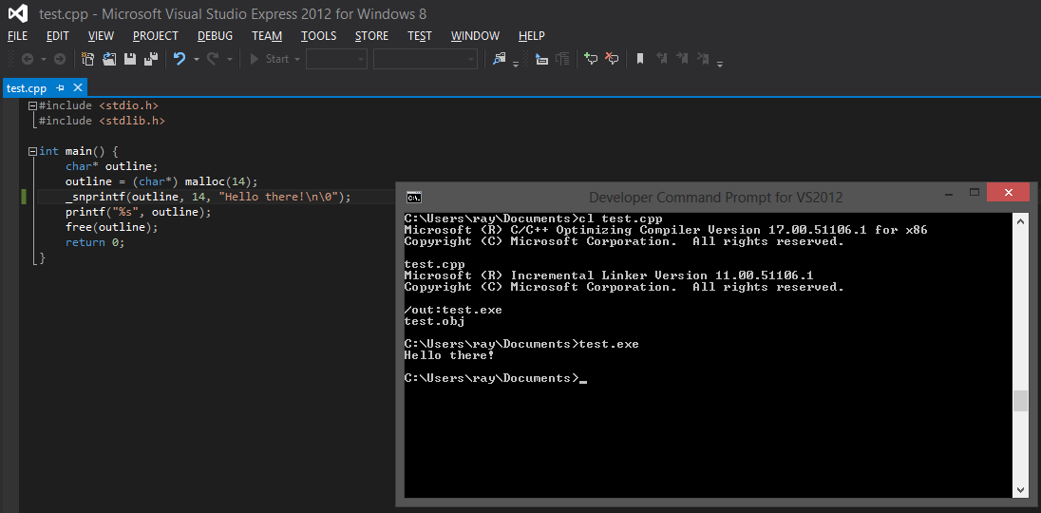This screenshot has width=1041, height=513.
Task: Open the Undo history dropdown arrow
Action: (196, 59)
